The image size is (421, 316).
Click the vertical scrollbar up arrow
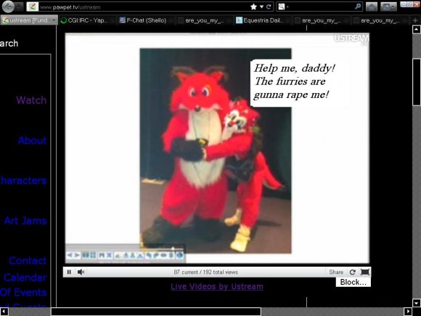[417, 29]
